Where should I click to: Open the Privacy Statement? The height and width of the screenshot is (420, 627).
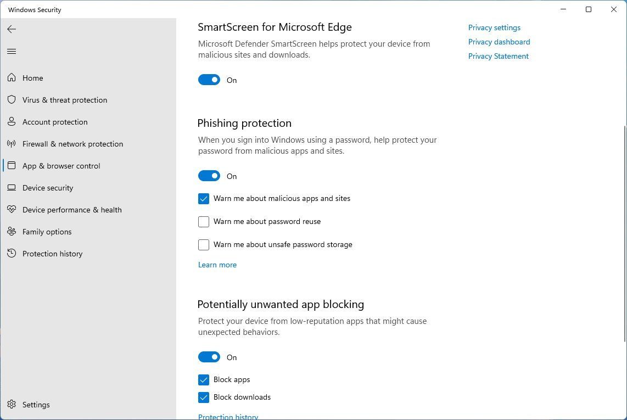coord(498,56)
